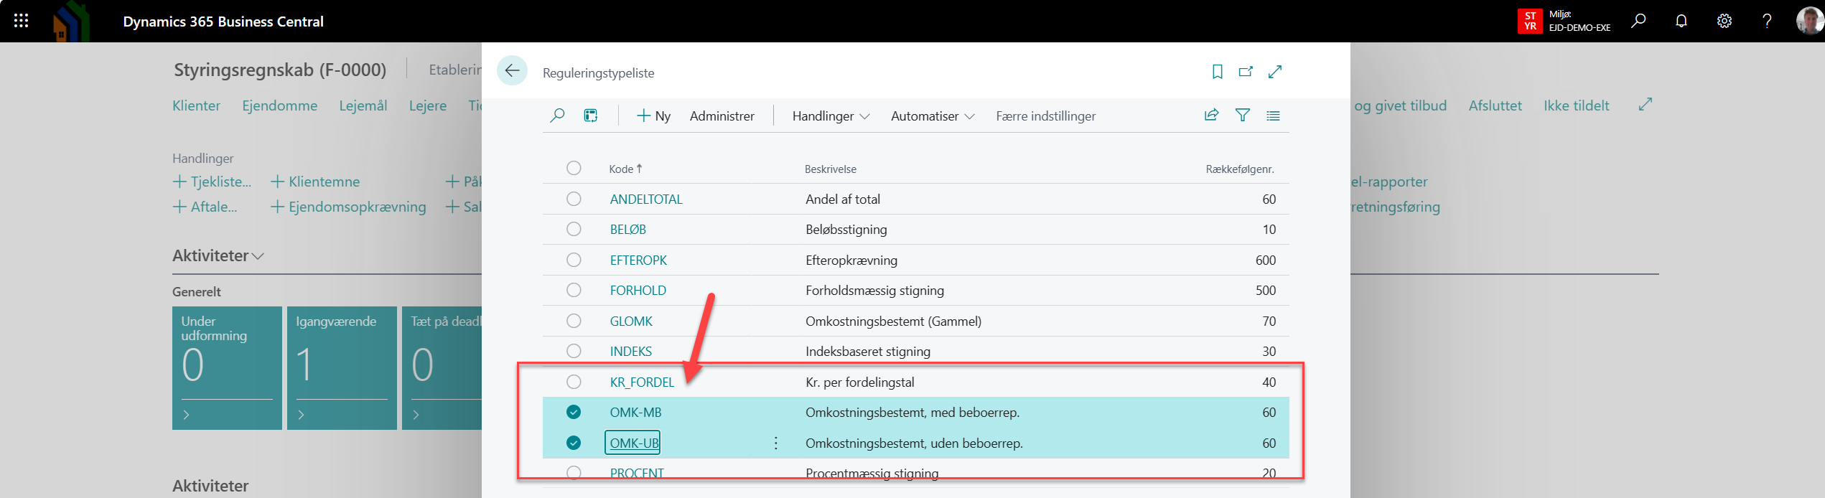Screen dimensions: 1825x498
Task: Select the EFTEROPK row circle
Action: coord(574,260)
